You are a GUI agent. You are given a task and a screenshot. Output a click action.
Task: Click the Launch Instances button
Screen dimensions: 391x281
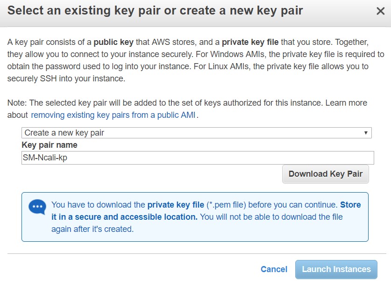pyautogui.click(x=336, y=269)
